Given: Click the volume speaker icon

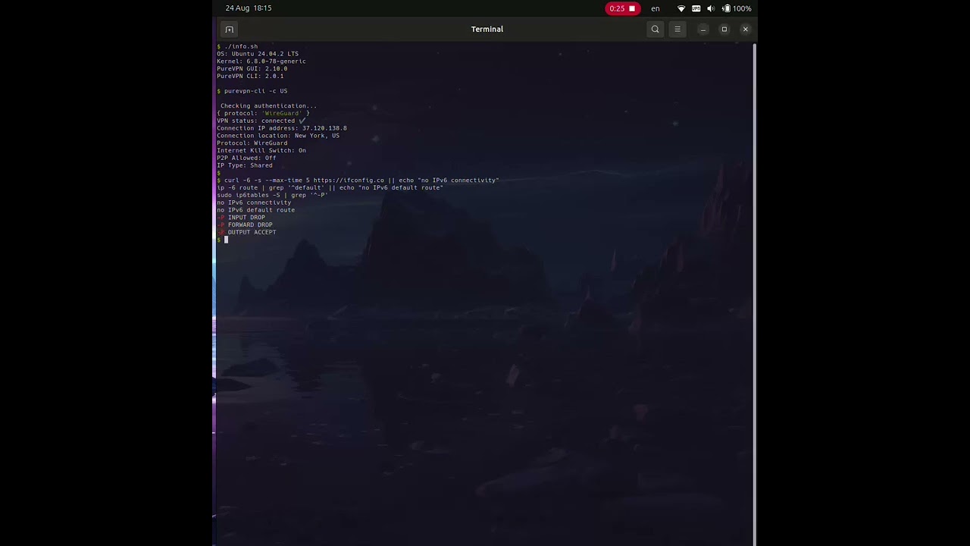Looking at the screenshot, I should [x=711, y=8].
